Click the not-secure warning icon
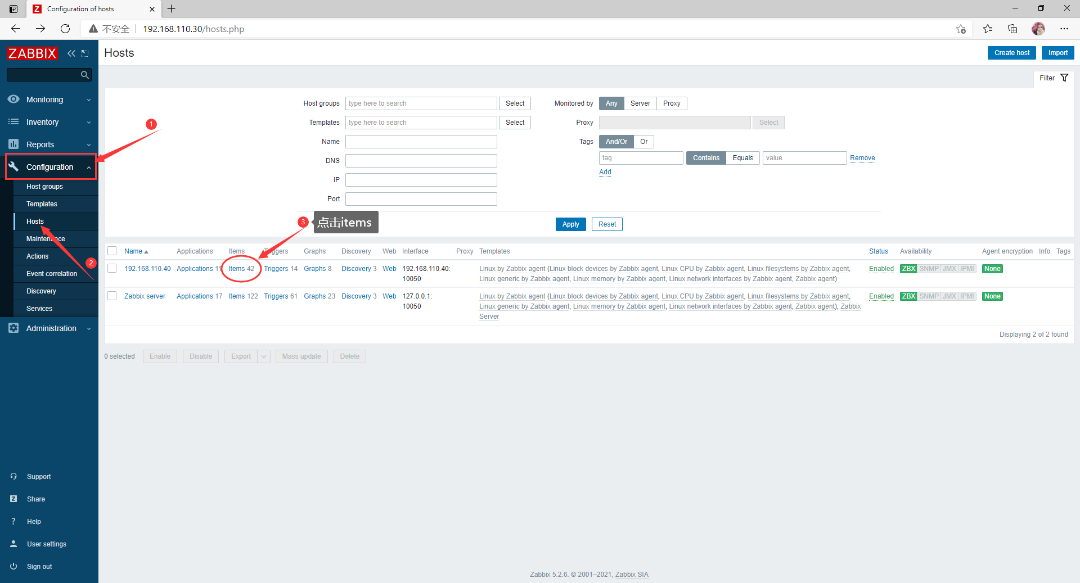The height and width of the screenshot is (583, 1080). point(93,29)
